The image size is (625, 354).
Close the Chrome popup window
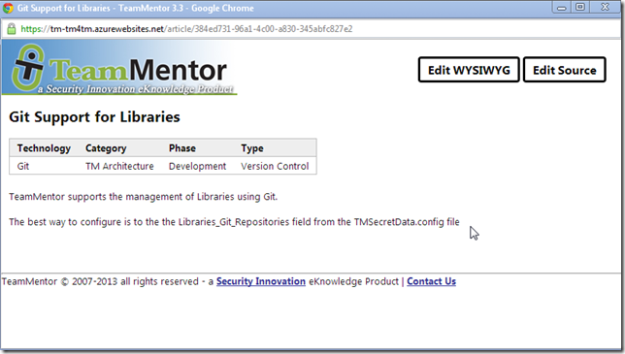(605, 7)
